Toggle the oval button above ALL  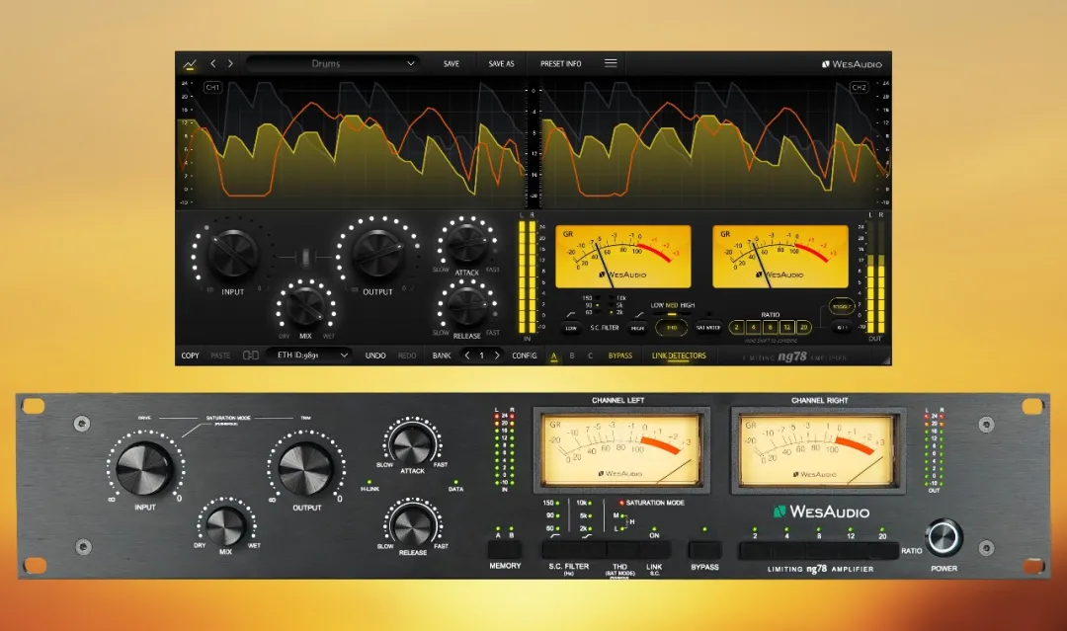pyautogui.click(x=842, y=307)
